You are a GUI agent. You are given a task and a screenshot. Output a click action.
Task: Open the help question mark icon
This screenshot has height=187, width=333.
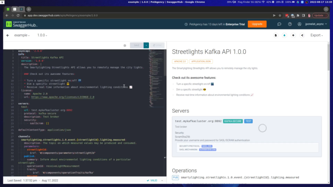tap(290, 24)
